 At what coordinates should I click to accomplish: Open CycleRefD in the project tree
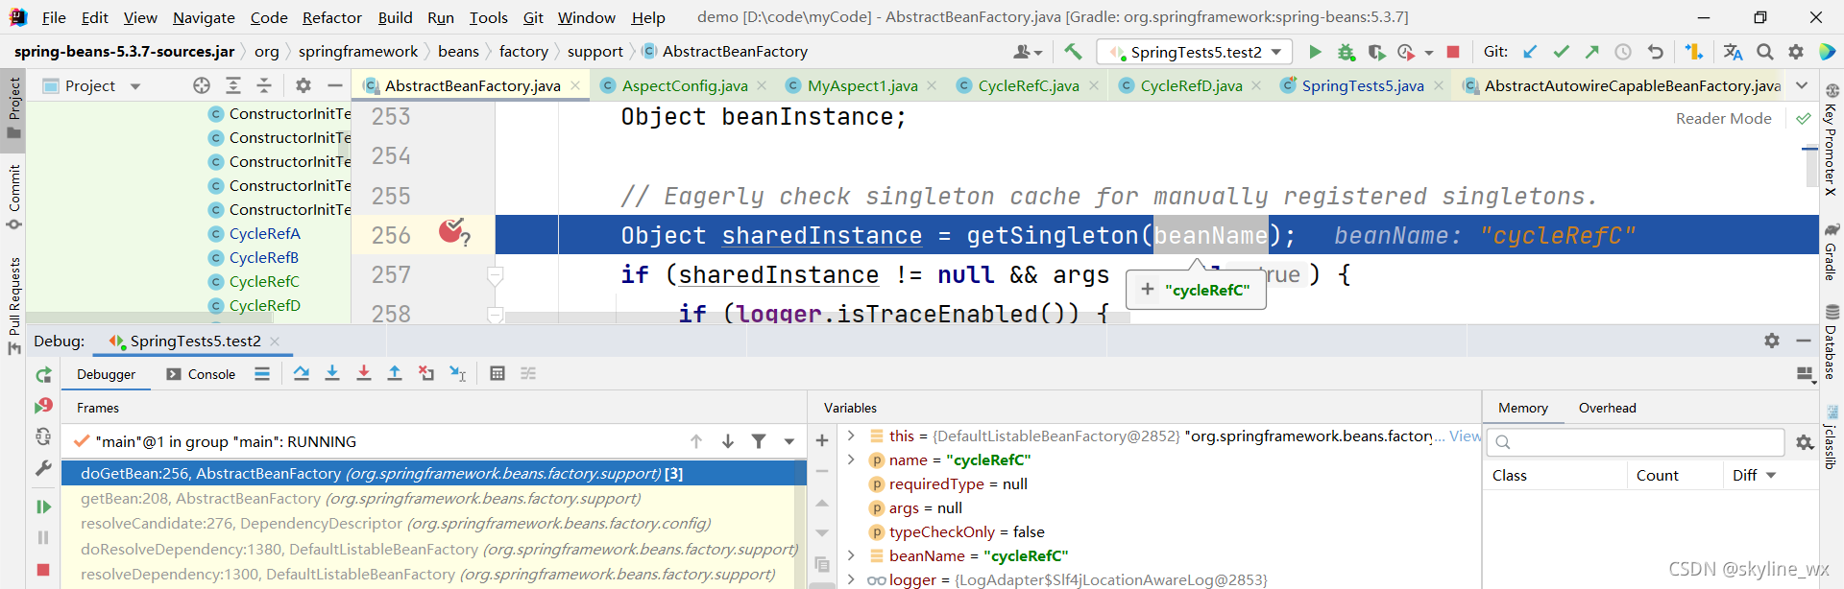pyautogui.click(x=265, y=305)
